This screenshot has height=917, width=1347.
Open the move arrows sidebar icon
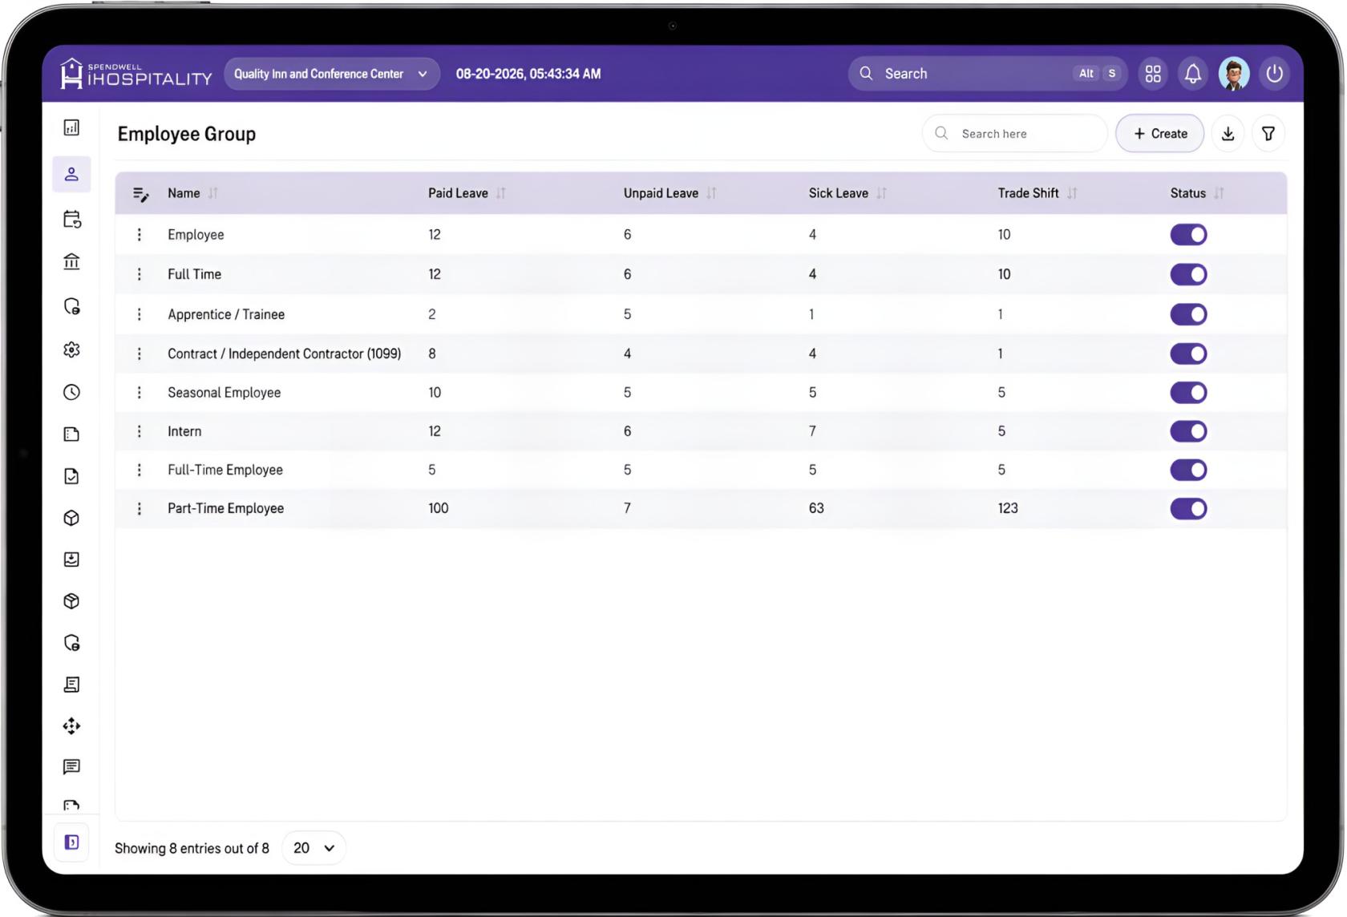pyautogui.click(x=71, y=725)
